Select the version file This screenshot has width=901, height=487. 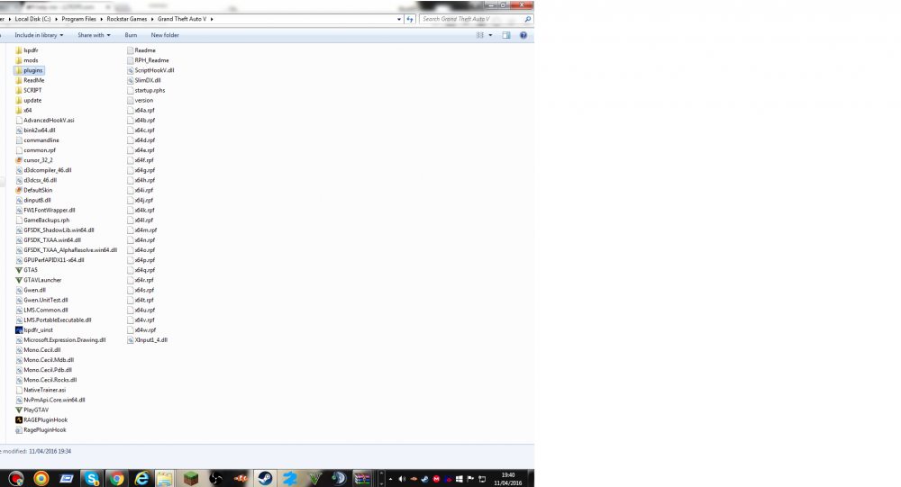[x=141, y=100]
